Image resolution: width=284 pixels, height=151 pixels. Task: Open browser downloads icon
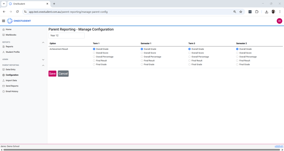[x=266, y=12]
